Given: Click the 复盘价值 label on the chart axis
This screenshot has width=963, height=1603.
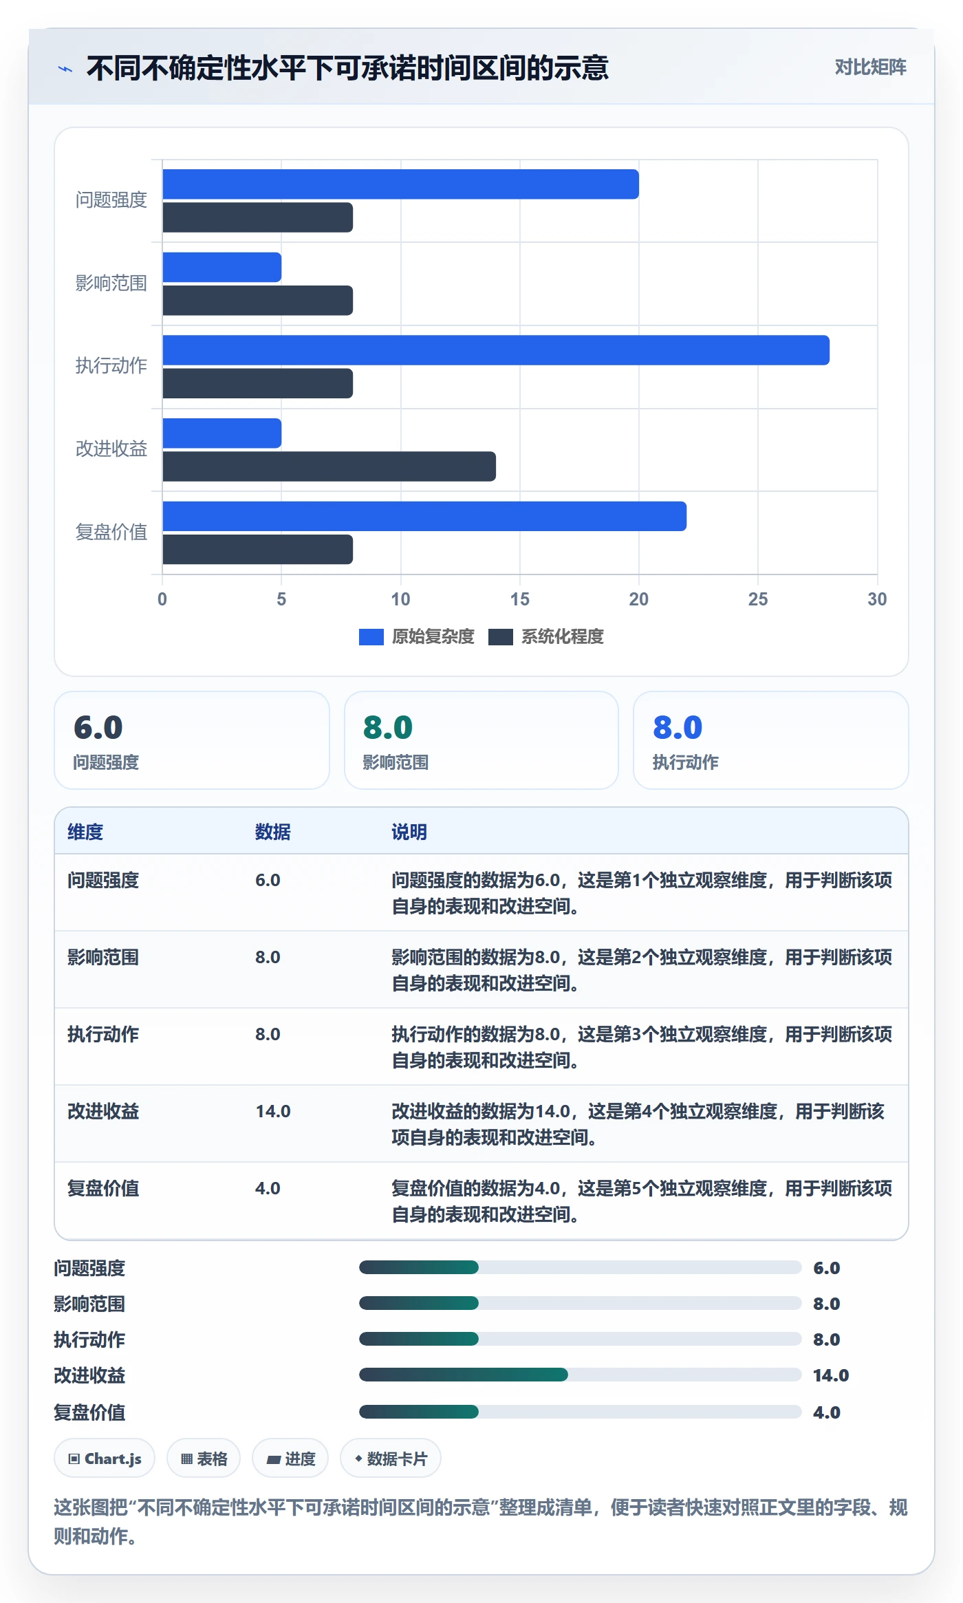Looking at the screenshot, I should tap(111, 532).
